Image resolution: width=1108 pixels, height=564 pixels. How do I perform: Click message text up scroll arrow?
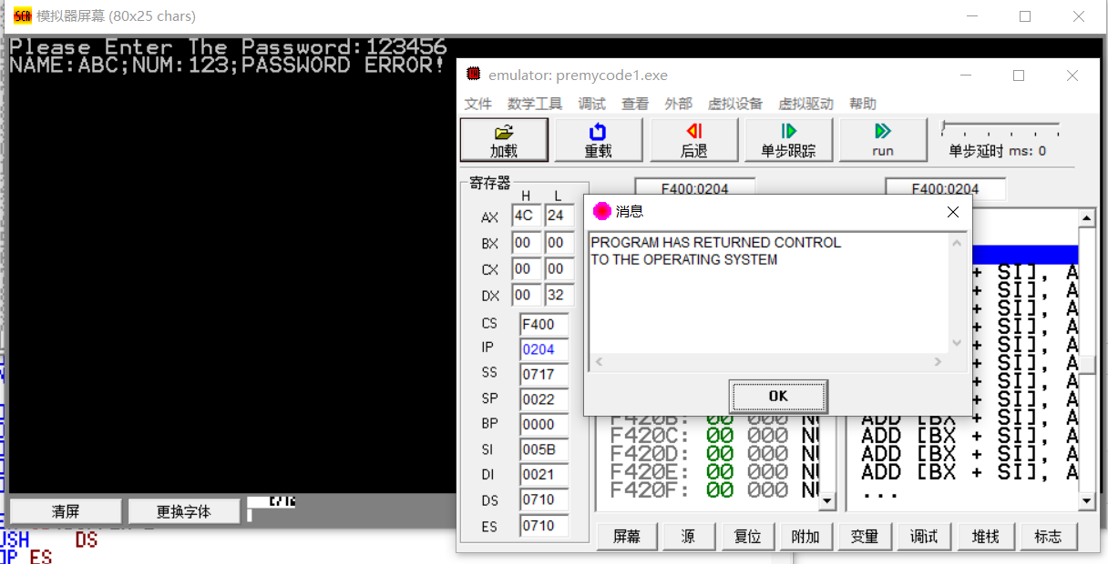click(x=957, y=243)
